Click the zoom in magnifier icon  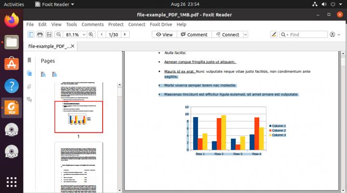pyautogui.click(x=90, y=35)
